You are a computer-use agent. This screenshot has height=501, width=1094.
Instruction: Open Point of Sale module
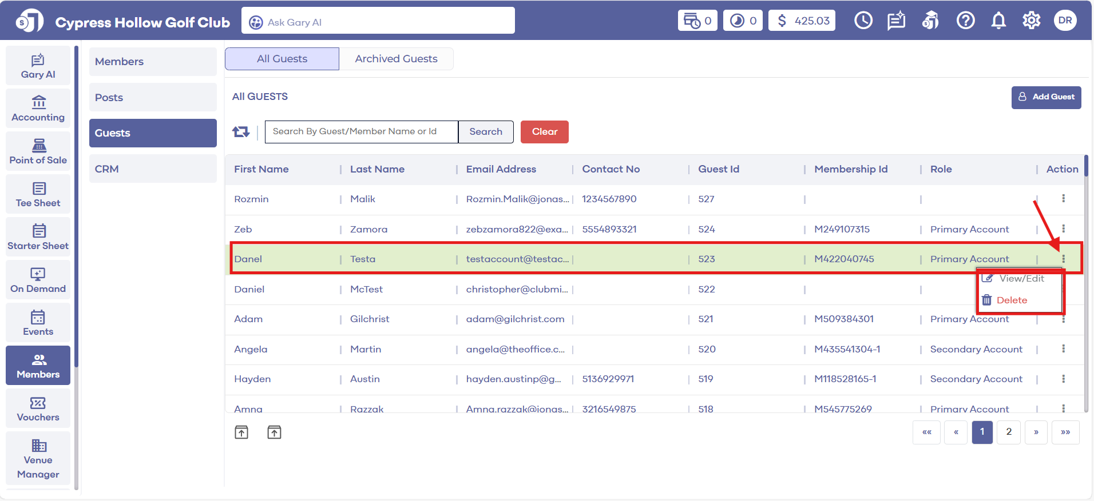coord(38,151)
